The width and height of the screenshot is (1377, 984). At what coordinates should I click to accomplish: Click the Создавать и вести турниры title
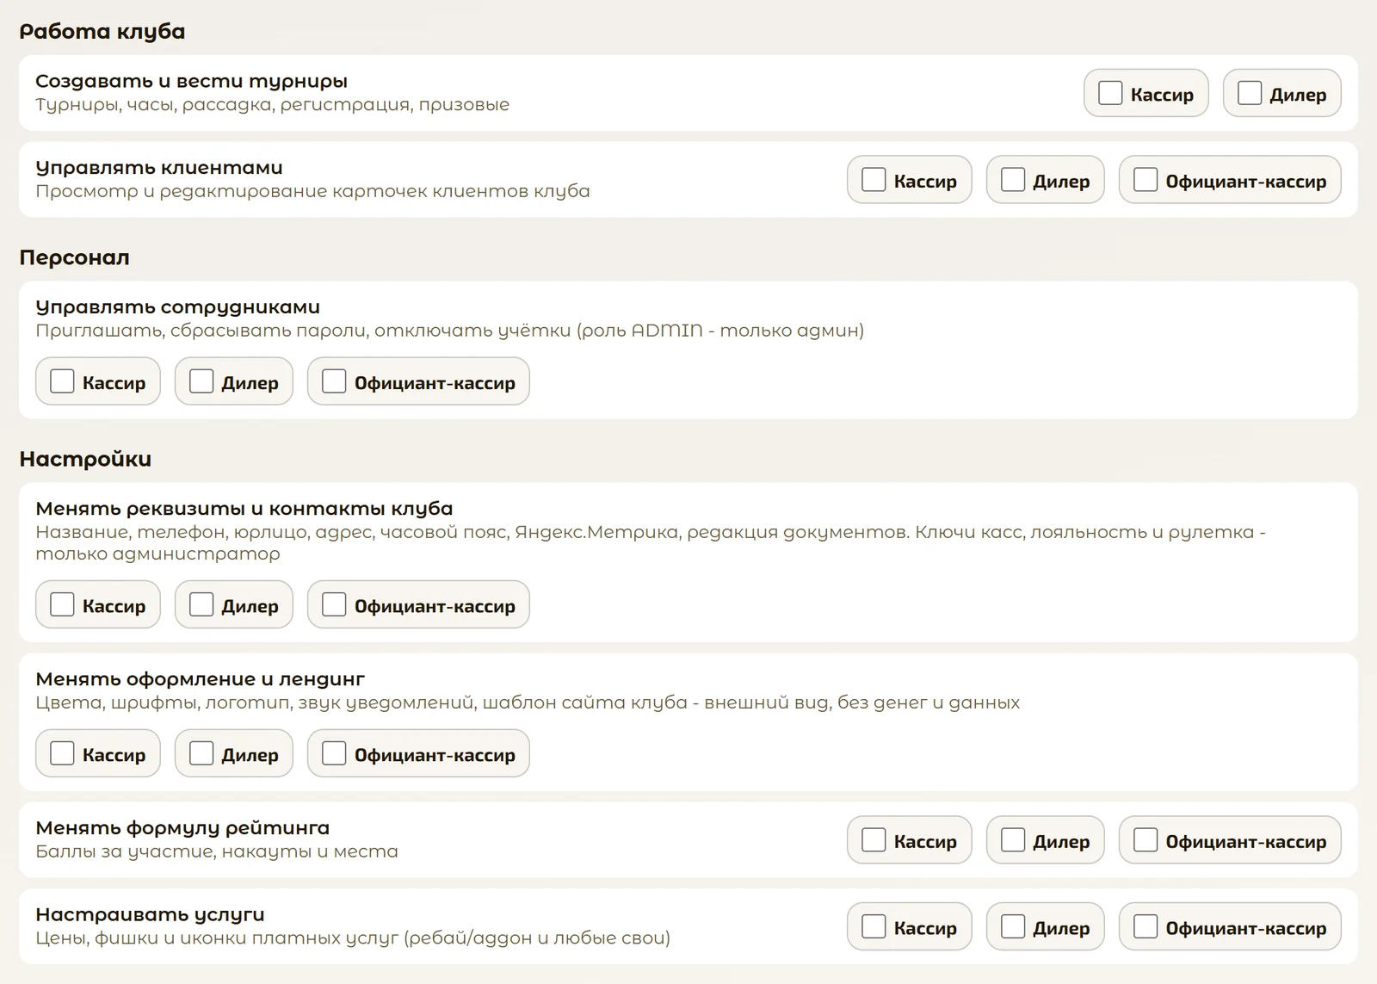click(x=192, y=81)
